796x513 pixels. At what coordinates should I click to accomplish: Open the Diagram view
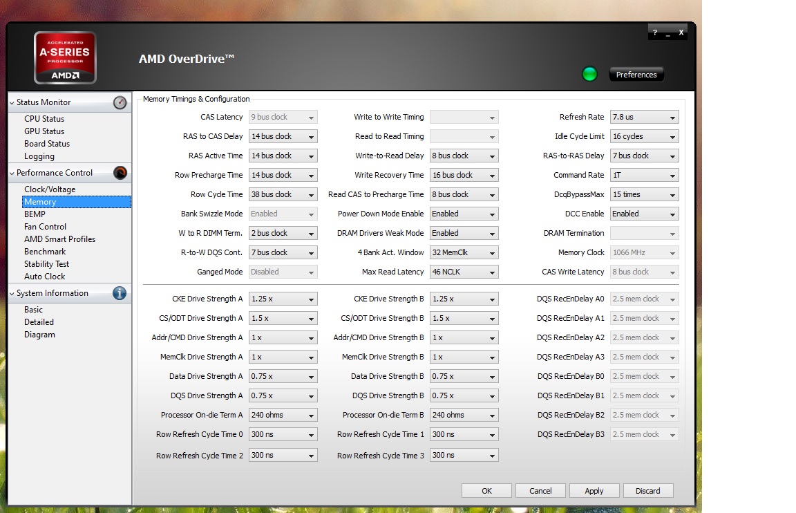[39, 335]
